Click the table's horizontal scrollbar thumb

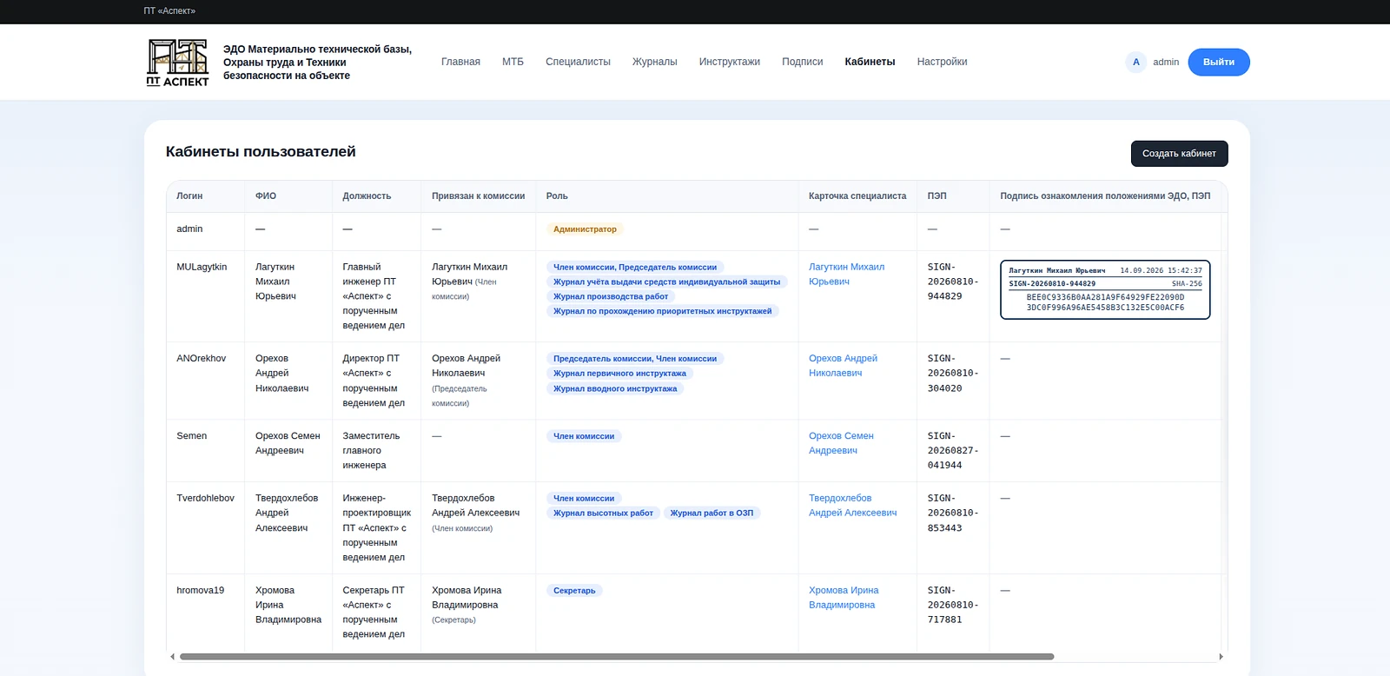pyautogui.click(x=617, y=657)
